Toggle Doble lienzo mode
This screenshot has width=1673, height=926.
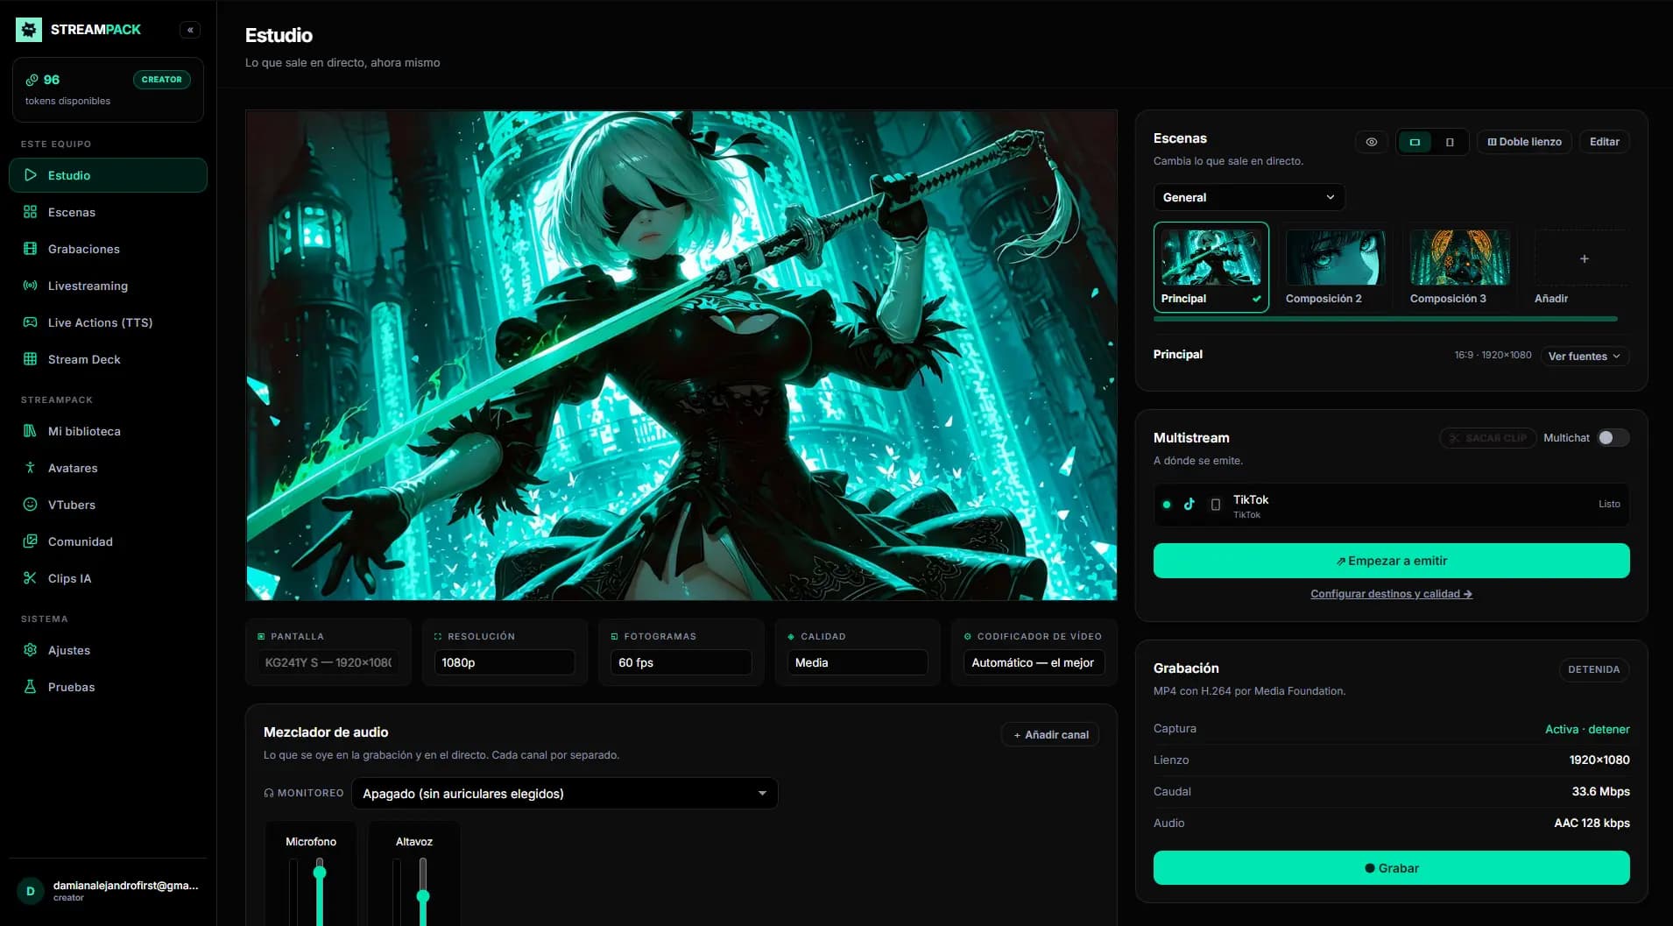pos(1525,142)
